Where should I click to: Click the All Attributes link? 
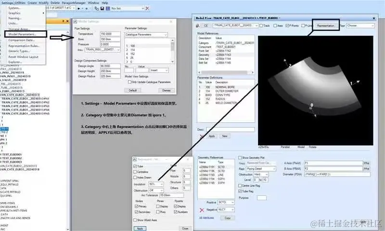[x=206, y=218]
